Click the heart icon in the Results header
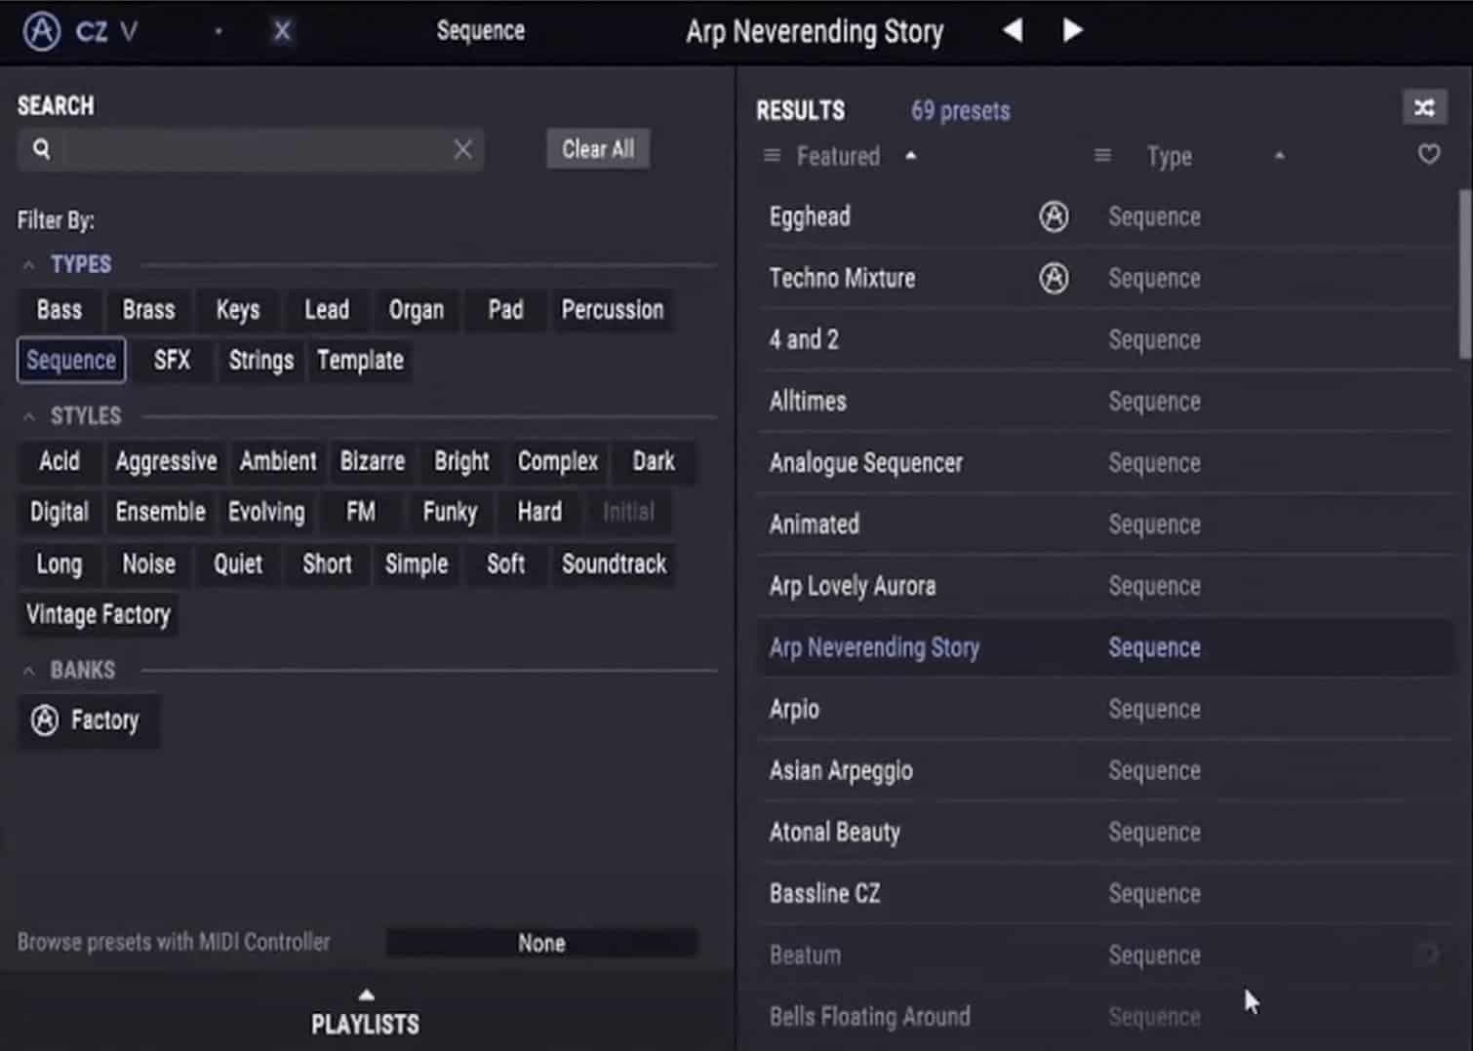This screenshot has height=1051, width=1473. click(1428, 154)
